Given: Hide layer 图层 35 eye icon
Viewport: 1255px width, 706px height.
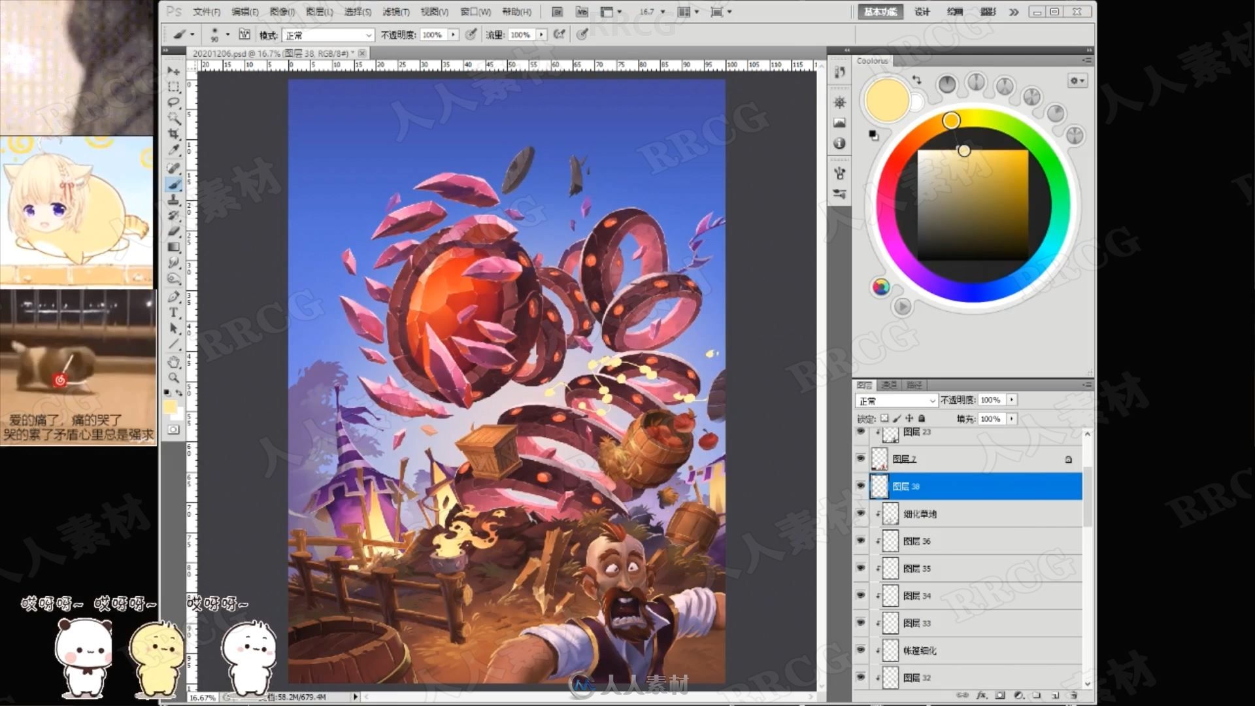Looking at the screenshot, I should [860, 568].
